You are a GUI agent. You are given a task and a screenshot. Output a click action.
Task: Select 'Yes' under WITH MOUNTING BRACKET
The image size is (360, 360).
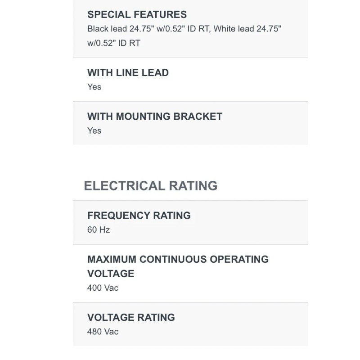click(x=94, y=130)
